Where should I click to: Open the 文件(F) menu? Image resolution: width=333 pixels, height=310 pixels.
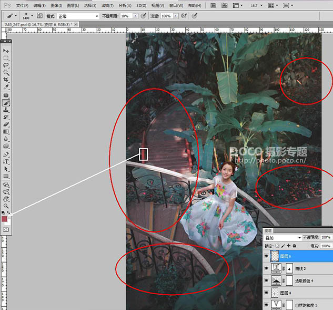click(22, 5)
